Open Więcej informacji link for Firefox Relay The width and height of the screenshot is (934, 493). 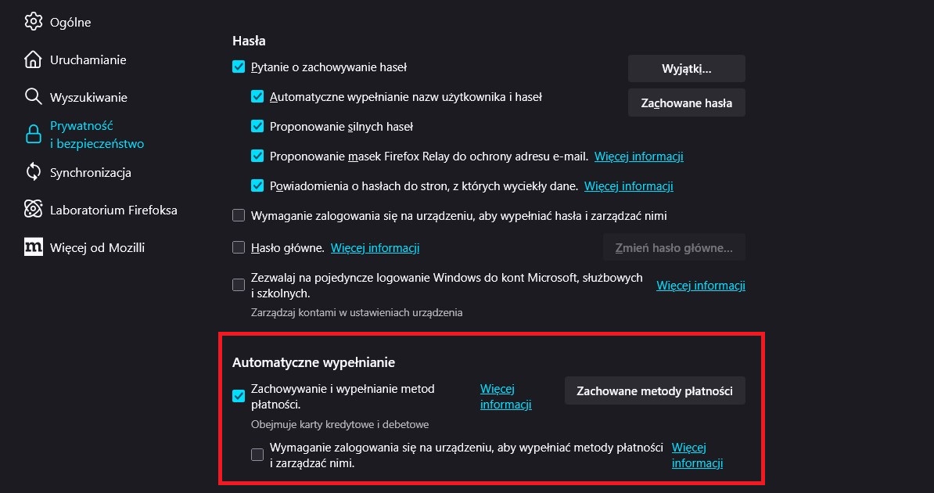click(638, 156)
